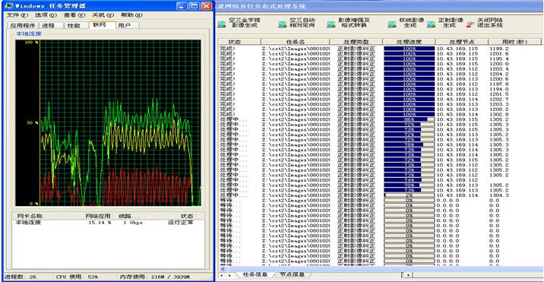Open the 查看(V) menu in Task Manager
The height and width of the screenshot is (282, 544).
coord(74,15)
